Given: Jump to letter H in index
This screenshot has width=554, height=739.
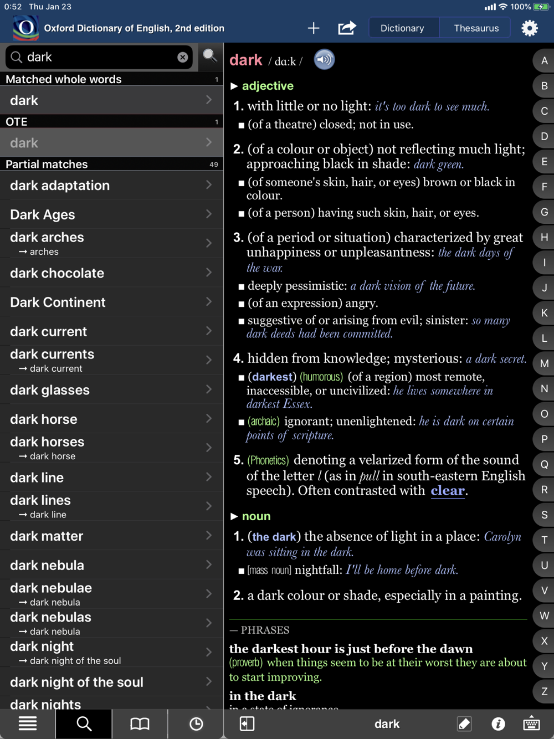Looking at the screenshot, I should 545,237.
